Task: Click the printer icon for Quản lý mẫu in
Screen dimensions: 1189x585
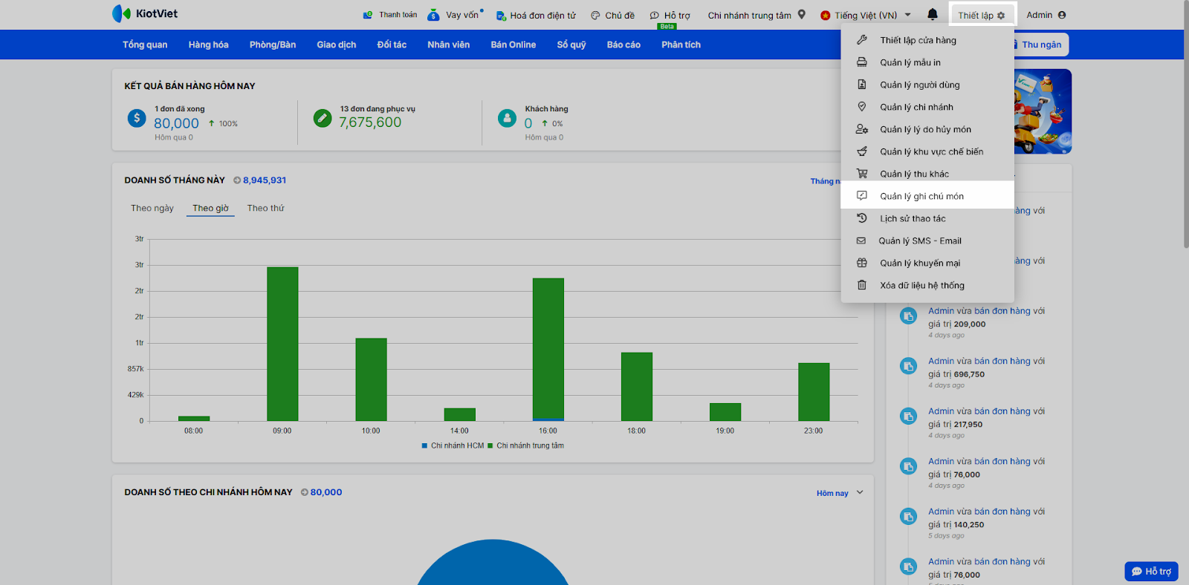Action: click(x=862, y=62)
